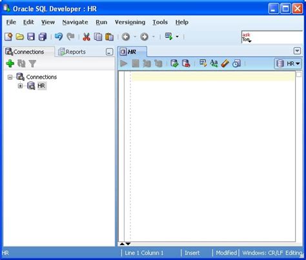Switch to the Reports tab
306x260 pixels.
[x=72, y=52]
